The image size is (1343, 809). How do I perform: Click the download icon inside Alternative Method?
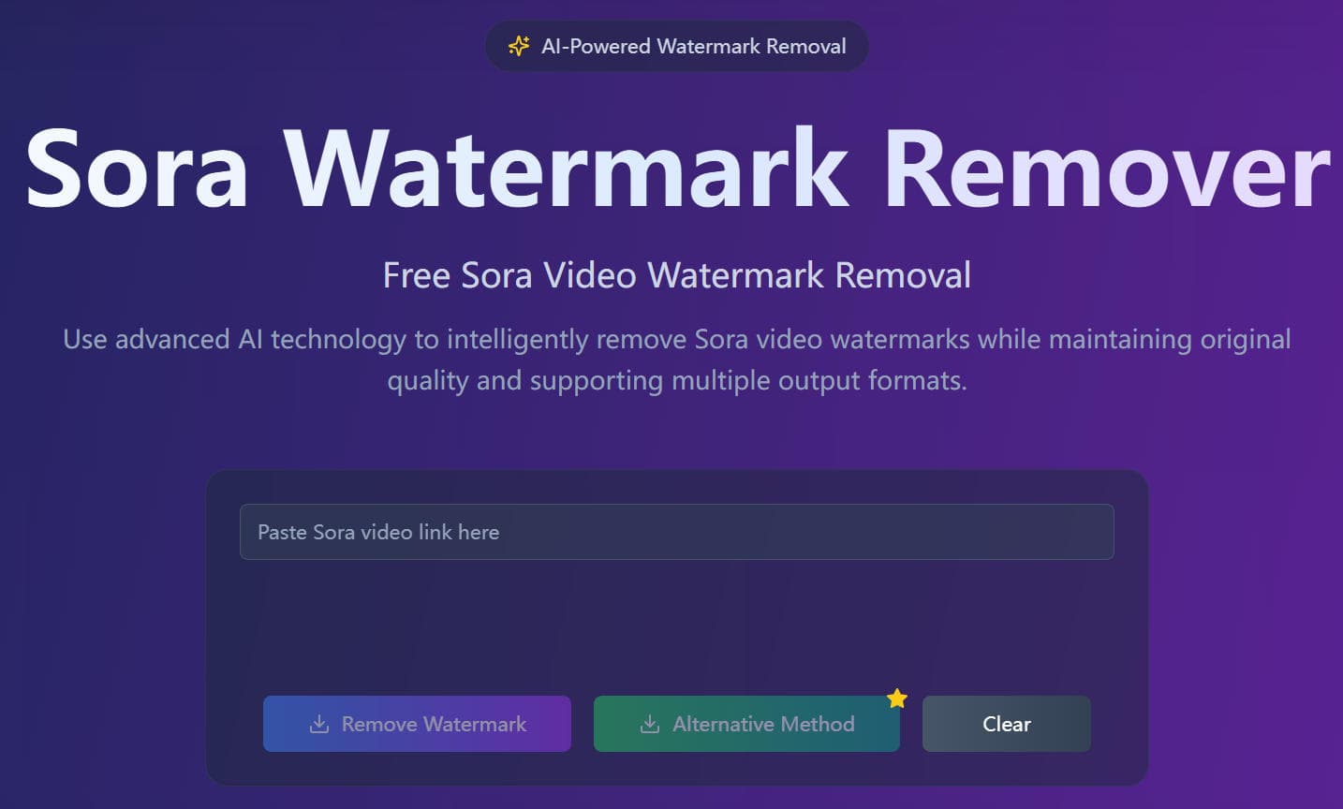tap(648, 724)
